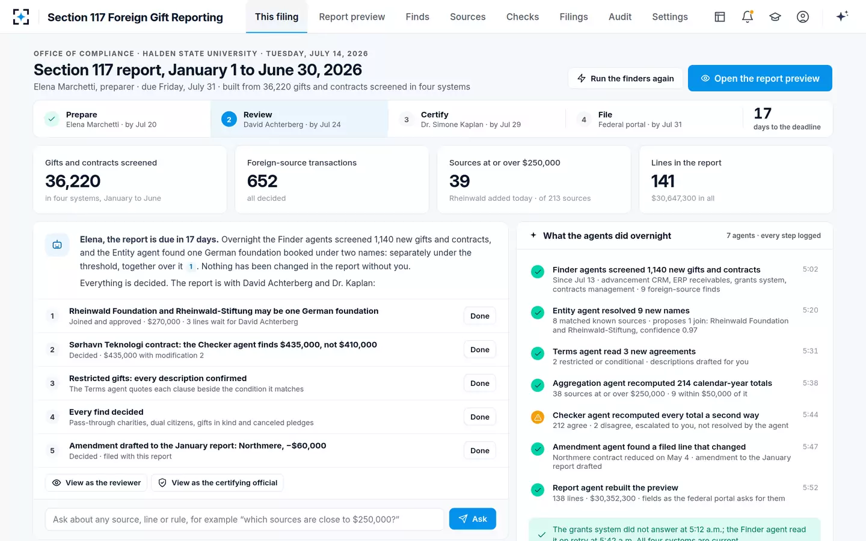
Task: Open the Finds tab
Action: tap(417, 17)
